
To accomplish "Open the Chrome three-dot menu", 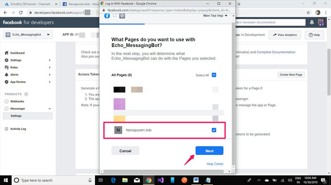I will coord(326,13).
